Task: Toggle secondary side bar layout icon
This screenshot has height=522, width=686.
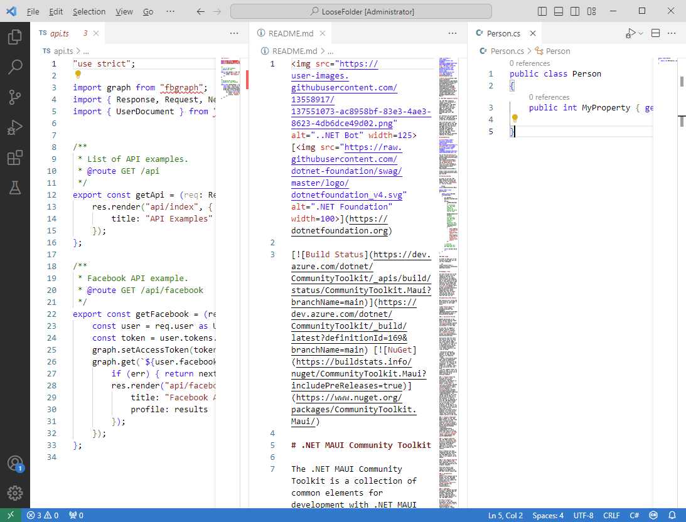Action: pos(576,11)
